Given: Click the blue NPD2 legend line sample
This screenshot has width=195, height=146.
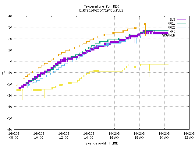Looking at the screenshot, I should [x=181, y=27].
